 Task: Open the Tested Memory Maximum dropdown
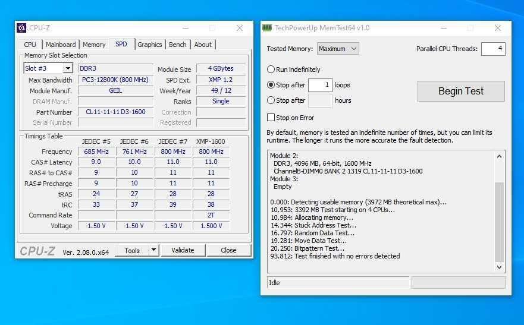coord(338,49)
